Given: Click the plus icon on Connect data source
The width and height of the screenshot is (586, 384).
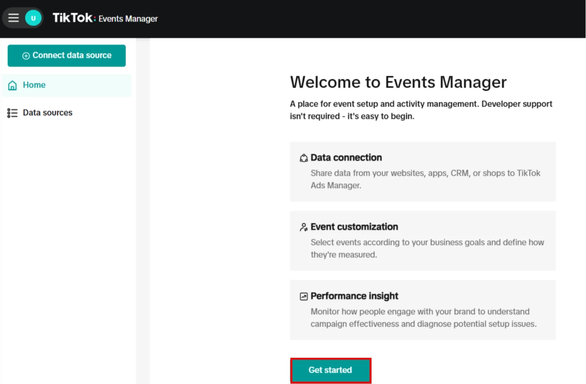Looking at the screenshot, I should (26, 56).
